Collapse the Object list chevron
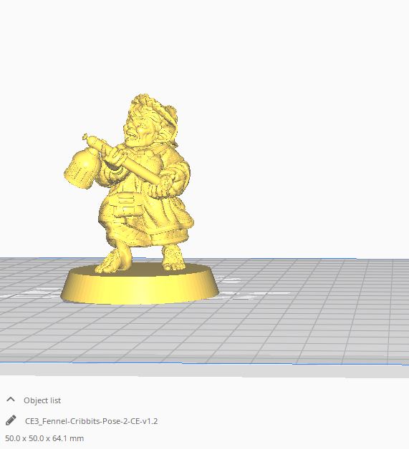This screenshot has width=409, height=449. click(x=11, y=400)
